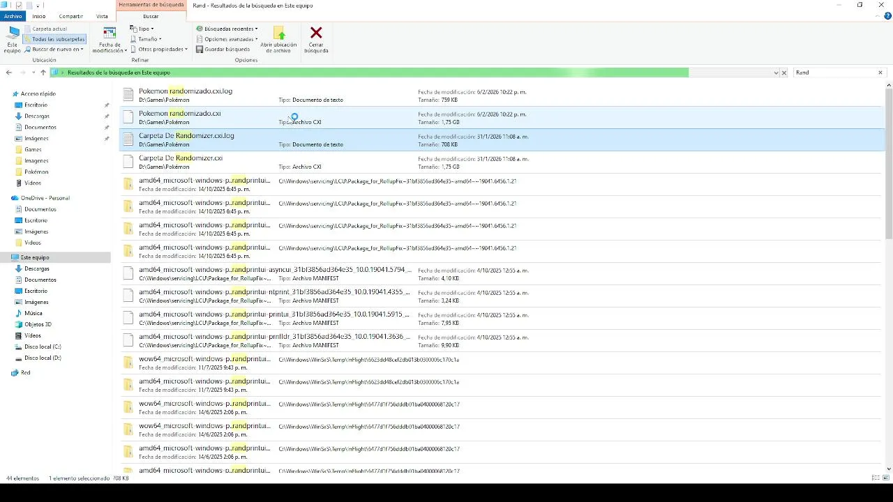Switch to the Compartir ribbon tab
893x502 pixels.
coord(70,16)
